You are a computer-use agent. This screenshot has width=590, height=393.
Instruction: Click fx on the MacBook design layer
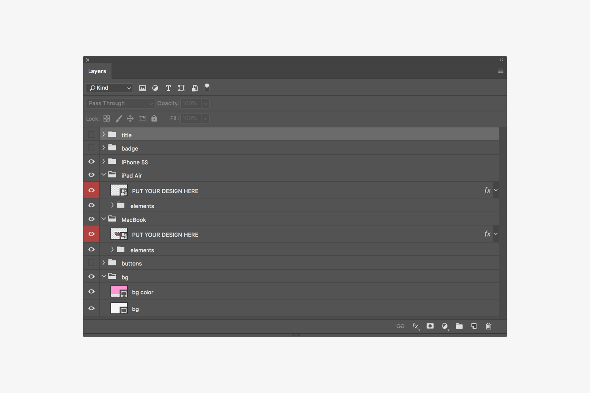click(486, 234)
